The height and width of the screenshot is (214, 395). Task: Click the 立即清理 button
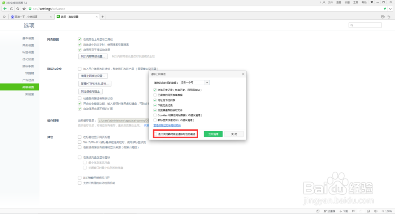coord(213,134)
